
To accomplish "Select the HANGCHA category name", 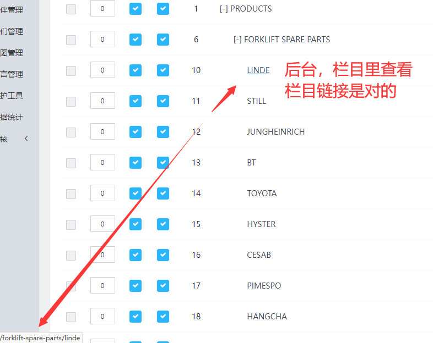I will 267,317.
